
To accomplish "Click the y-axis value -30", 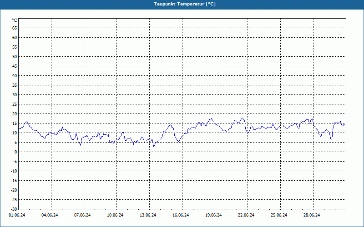I will (14, 209).
